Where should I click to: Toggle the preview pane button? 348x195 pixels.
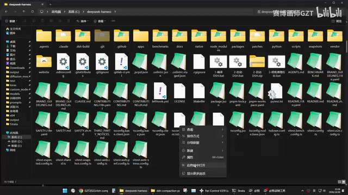(x=337, y=21)
